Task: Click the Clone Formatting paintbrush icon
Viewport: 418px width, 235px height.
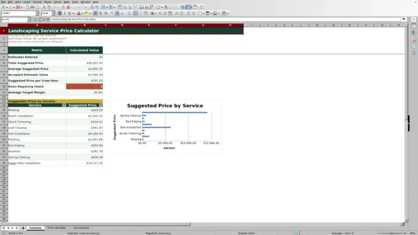Action: point(63,7)
